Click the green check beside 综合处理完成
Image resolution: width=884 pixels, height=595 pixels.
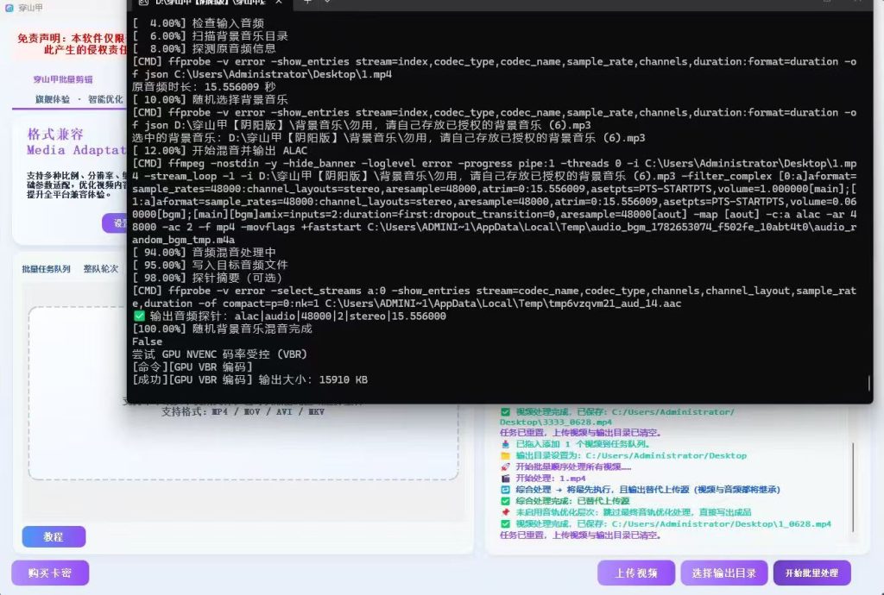[505, 501]
